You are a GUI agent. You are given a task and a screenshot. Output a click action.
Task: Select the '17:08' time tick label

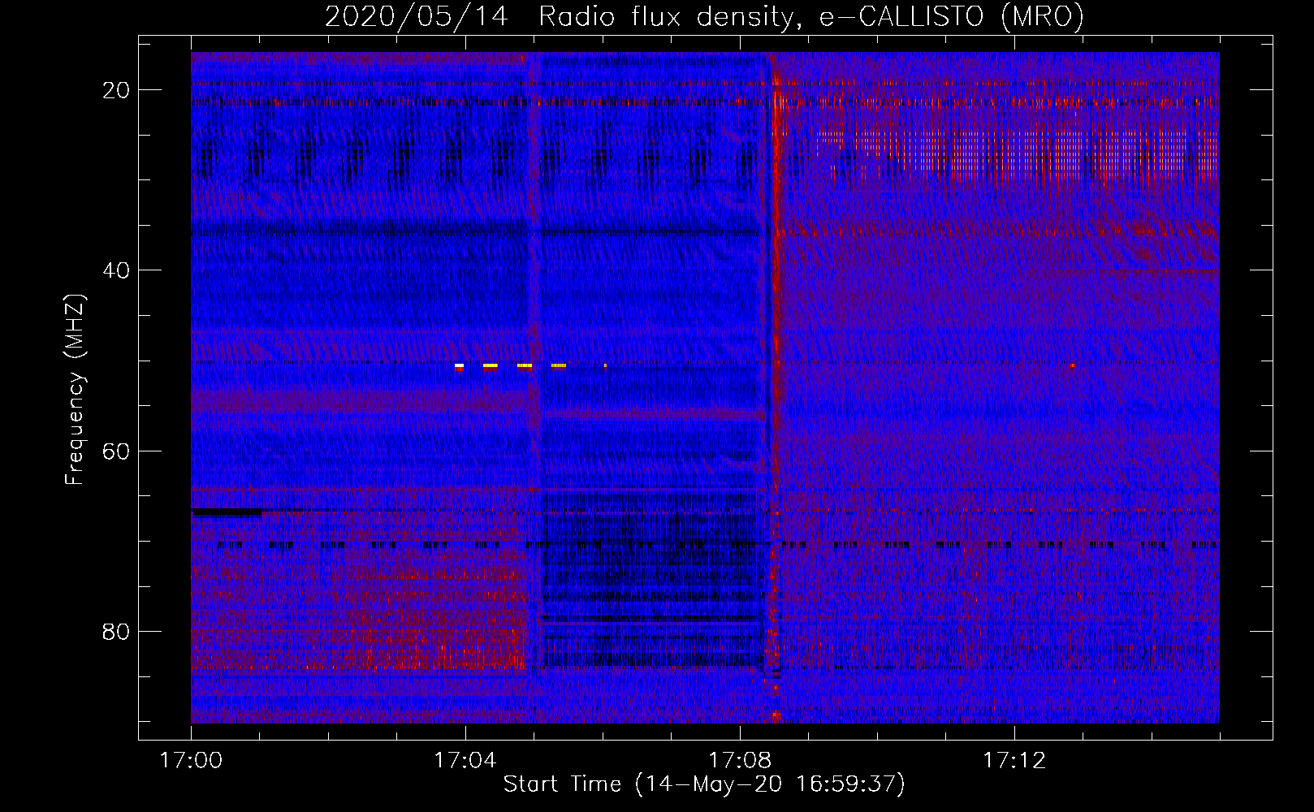739,761
